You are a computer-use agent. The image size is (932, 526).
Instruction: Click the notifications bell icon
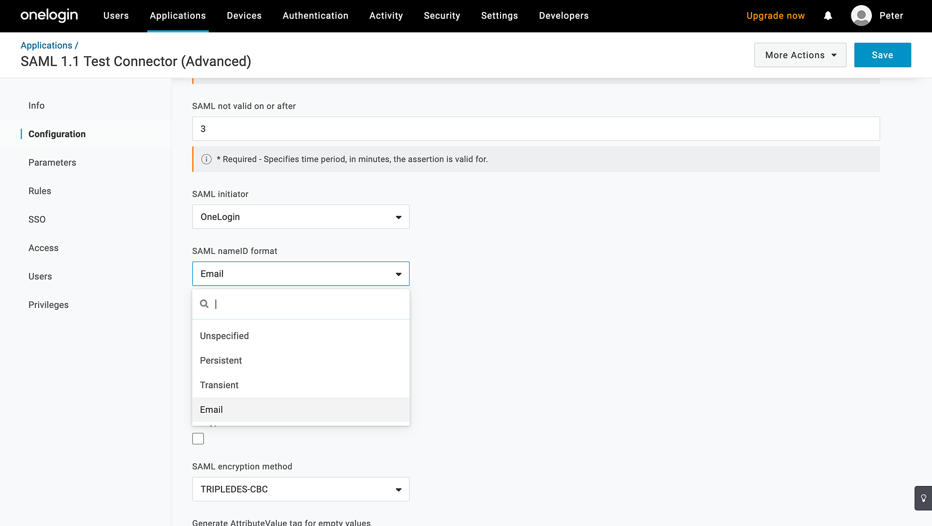(x=828, y=16)
